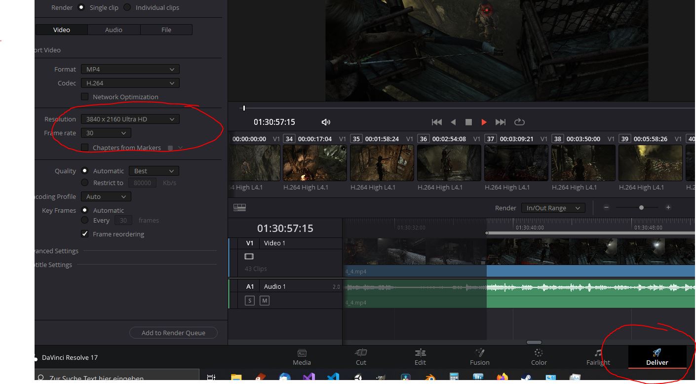Open the Edit page
The width and height of the screenshot is (696, 384).
(x=420, y=357)
